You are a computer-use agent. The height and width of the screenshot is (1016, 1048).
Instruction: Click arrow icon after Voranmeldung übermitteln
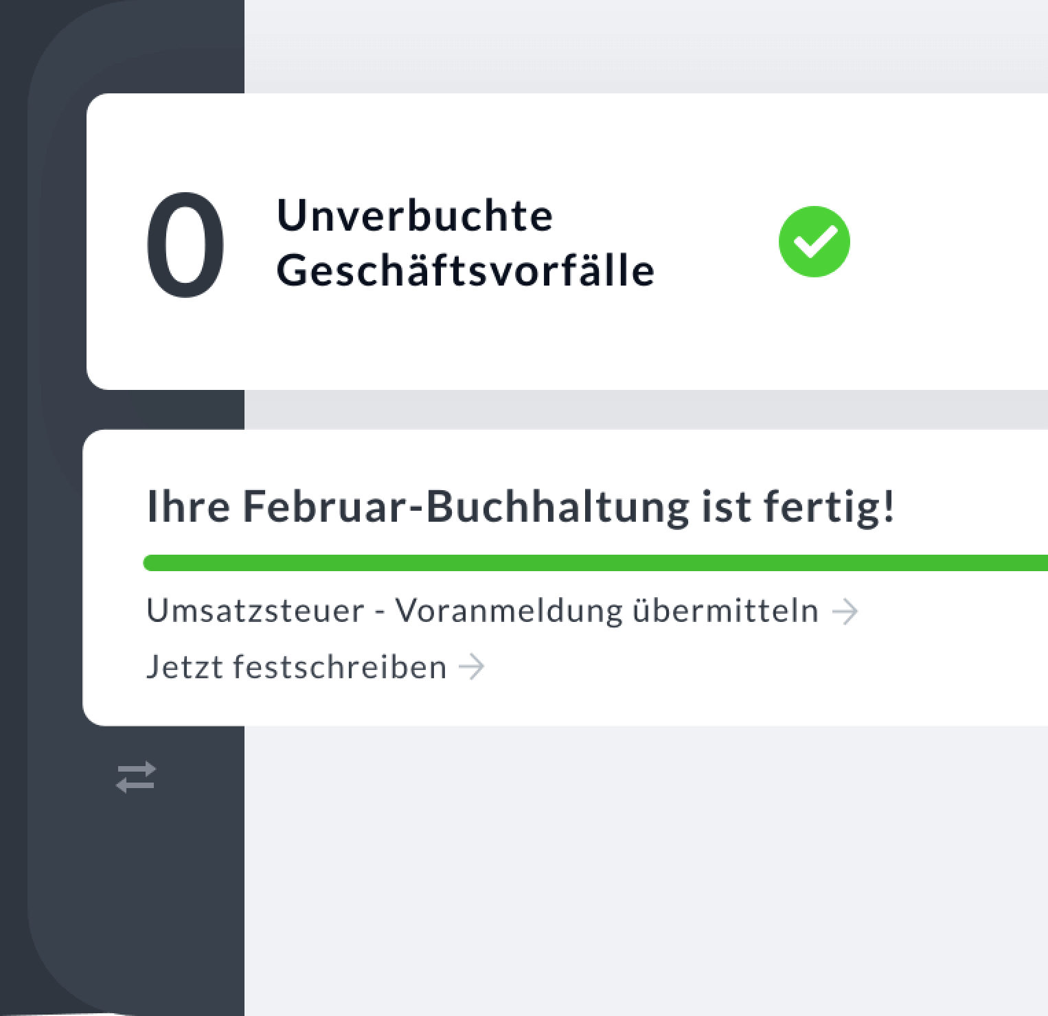(845, 611)
